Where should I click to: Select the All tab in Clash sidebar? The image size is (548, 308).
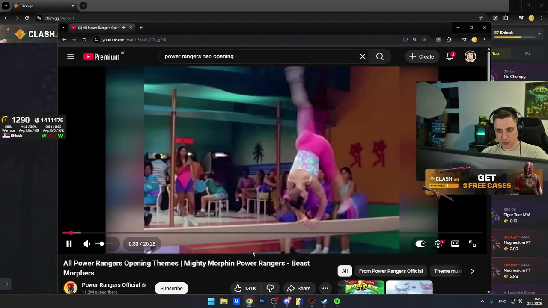[x=527, y=53]
